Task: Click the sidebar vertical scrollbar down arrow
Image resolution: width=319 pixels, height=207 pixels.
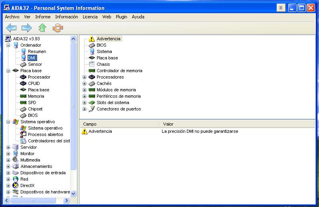Action: pos(73,193)
